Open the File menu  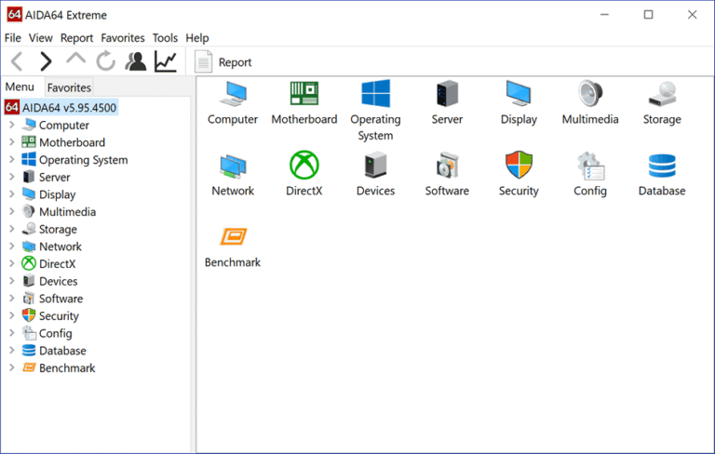tap(12, 38)
